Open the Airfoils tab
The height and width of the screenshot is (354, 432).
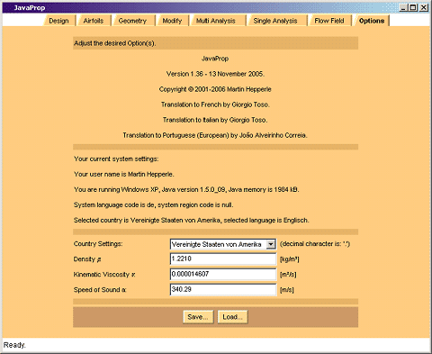[94, 21]
